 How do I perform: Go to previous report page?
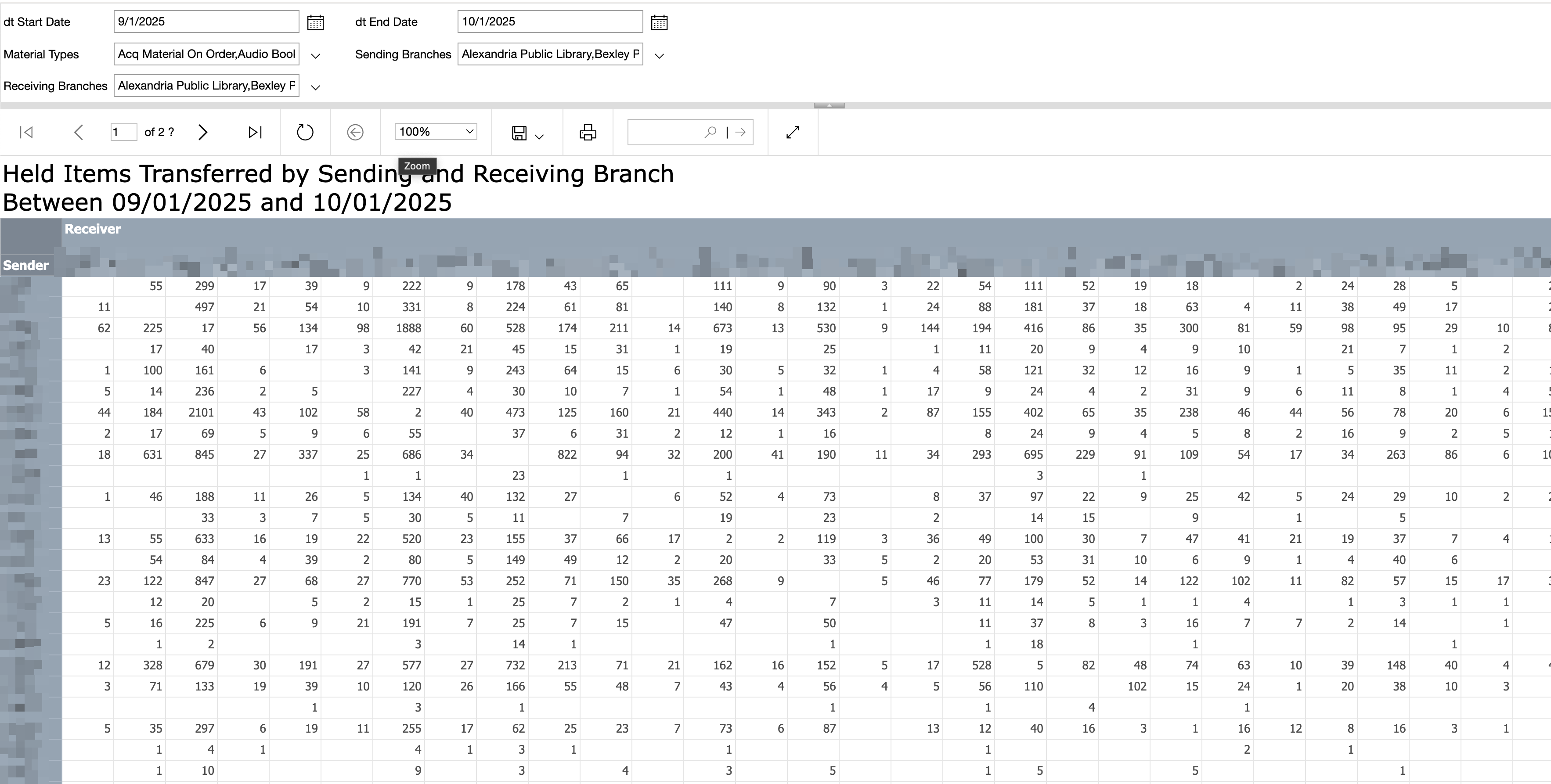[78, 133]
